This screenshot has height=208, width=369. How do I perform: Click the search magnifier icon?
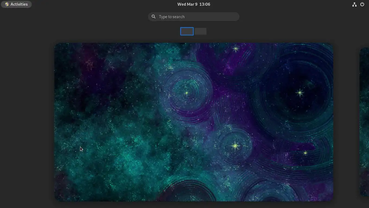154,17
